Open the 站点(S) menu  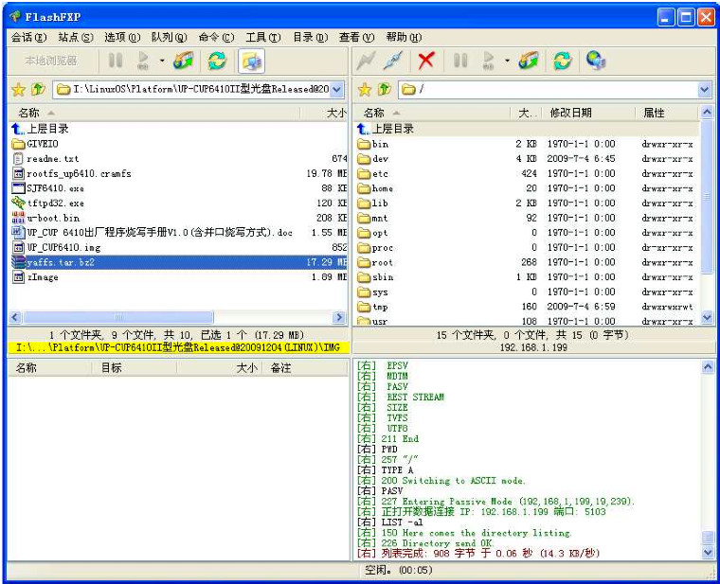point(76,38)
